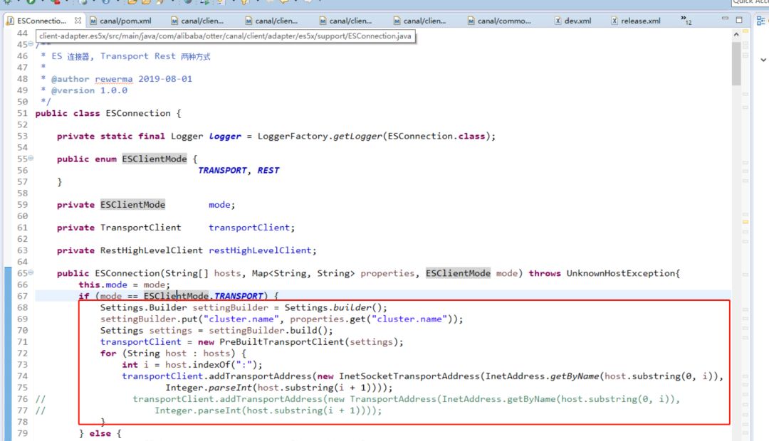Click PreBuiltTransportClient on line 71
Image resolution: width=769 pixels, height=441 pixels.
(281, 342)
